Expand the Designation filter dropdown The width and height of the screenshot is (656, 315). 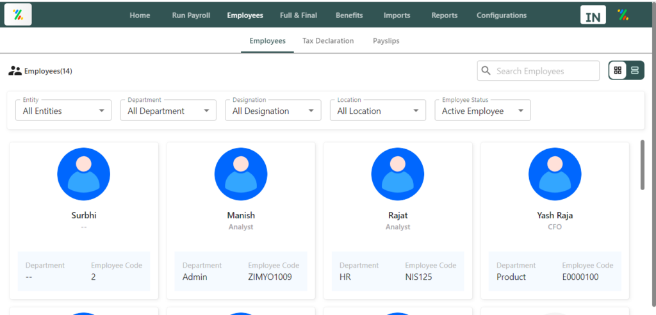(x=273, y=110)
